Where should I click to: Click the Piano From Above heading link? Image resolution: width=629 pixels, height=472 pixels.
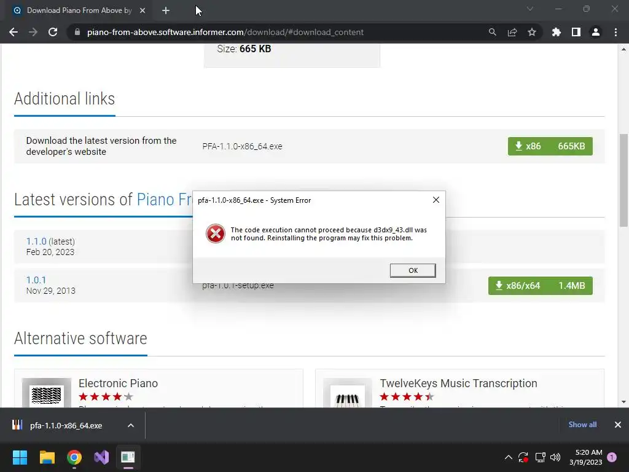(x=165, y=200)
